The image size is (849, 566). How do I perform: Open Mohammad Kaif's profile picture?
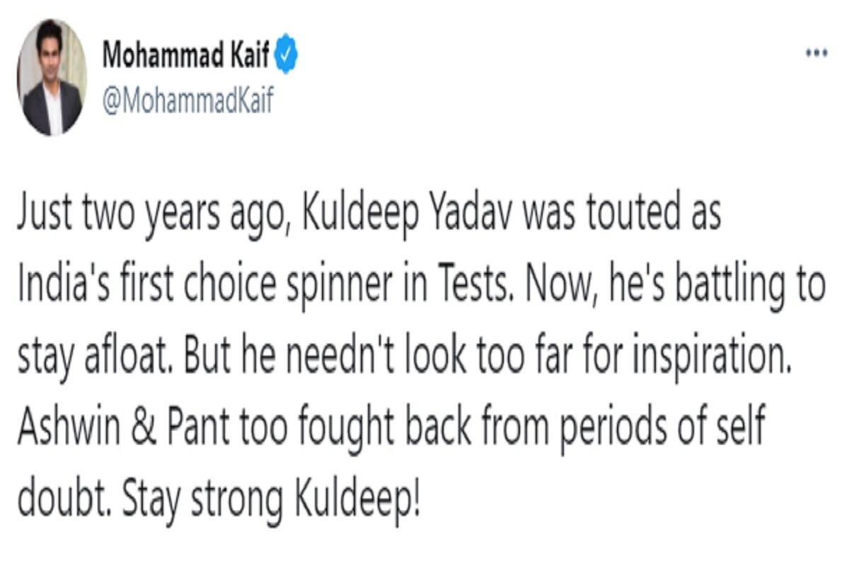point(52,77)
